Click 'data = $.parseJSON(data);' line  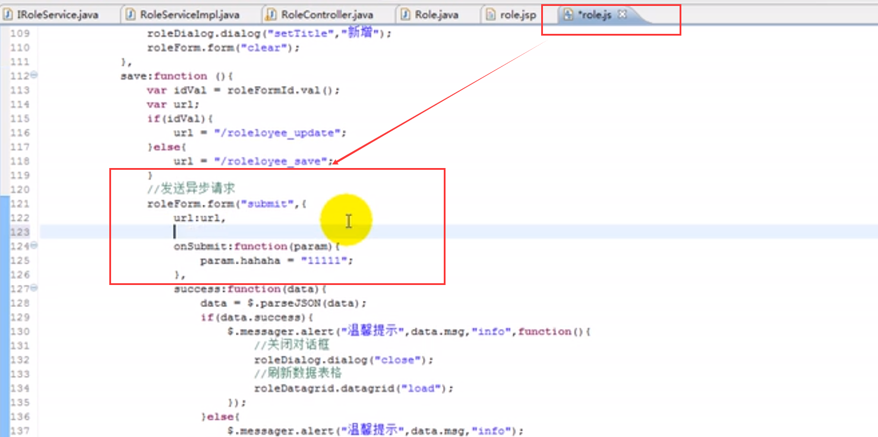click(283, 303)
